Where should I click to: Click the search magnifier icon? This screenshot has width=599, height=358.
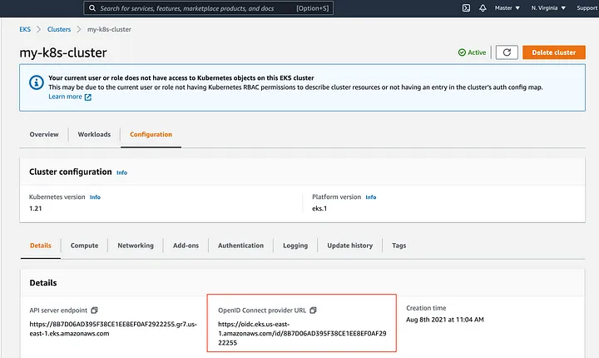[92, 8]
